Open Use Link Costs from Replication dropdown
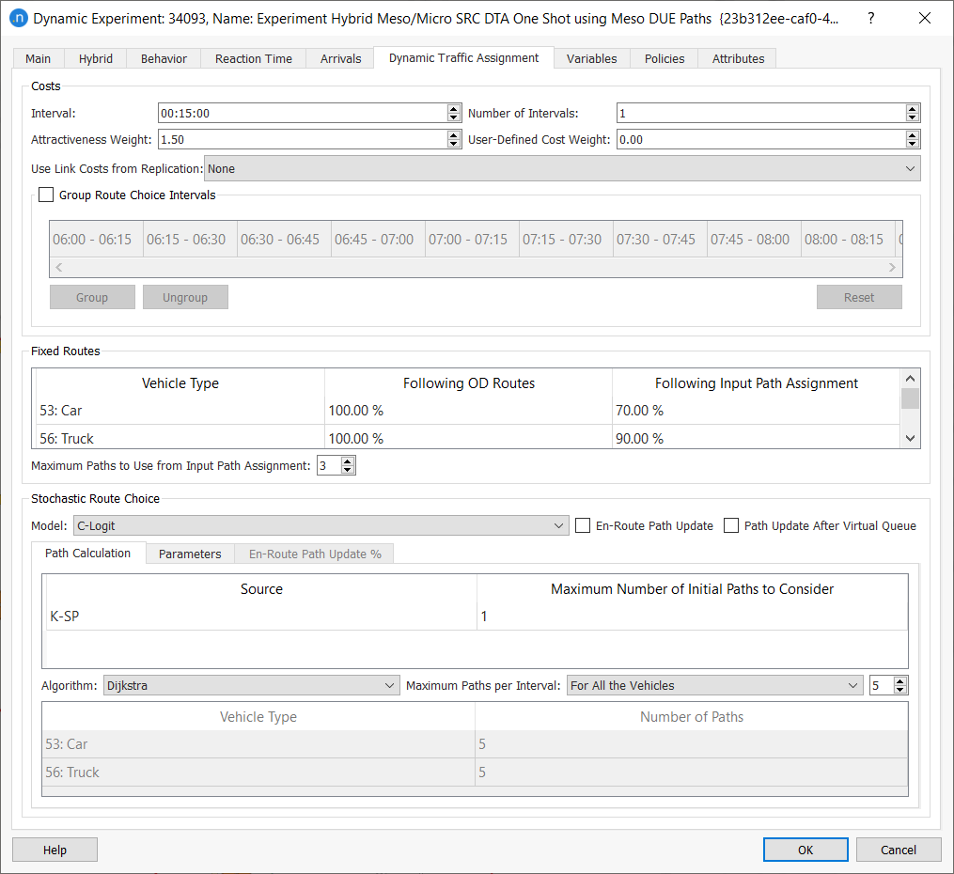954x874 pixels. [561, 169]
